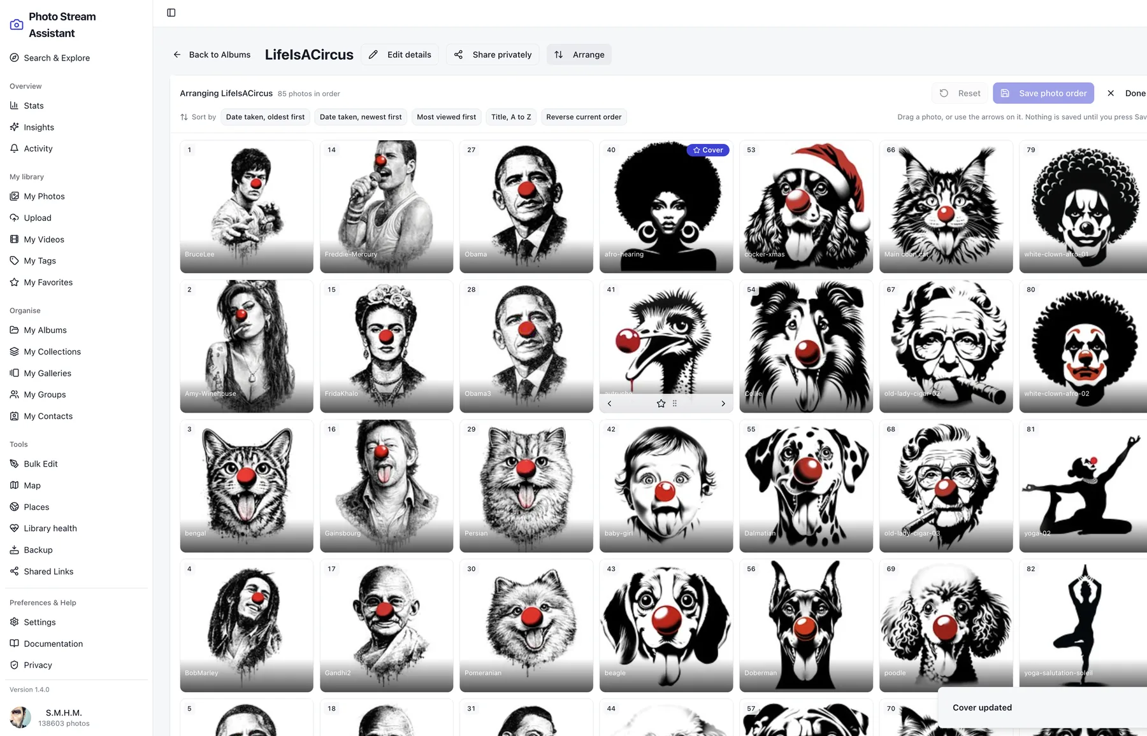The image size is (1147, 736).
Task: Open My Tags tag icon
Action: coord(14,260)
